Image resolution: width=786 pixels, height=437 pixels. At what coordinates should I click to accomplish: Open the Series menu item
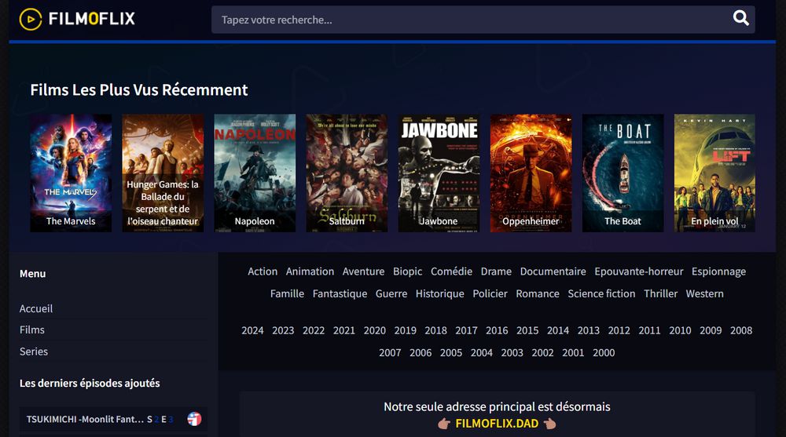tap(34, 351)
